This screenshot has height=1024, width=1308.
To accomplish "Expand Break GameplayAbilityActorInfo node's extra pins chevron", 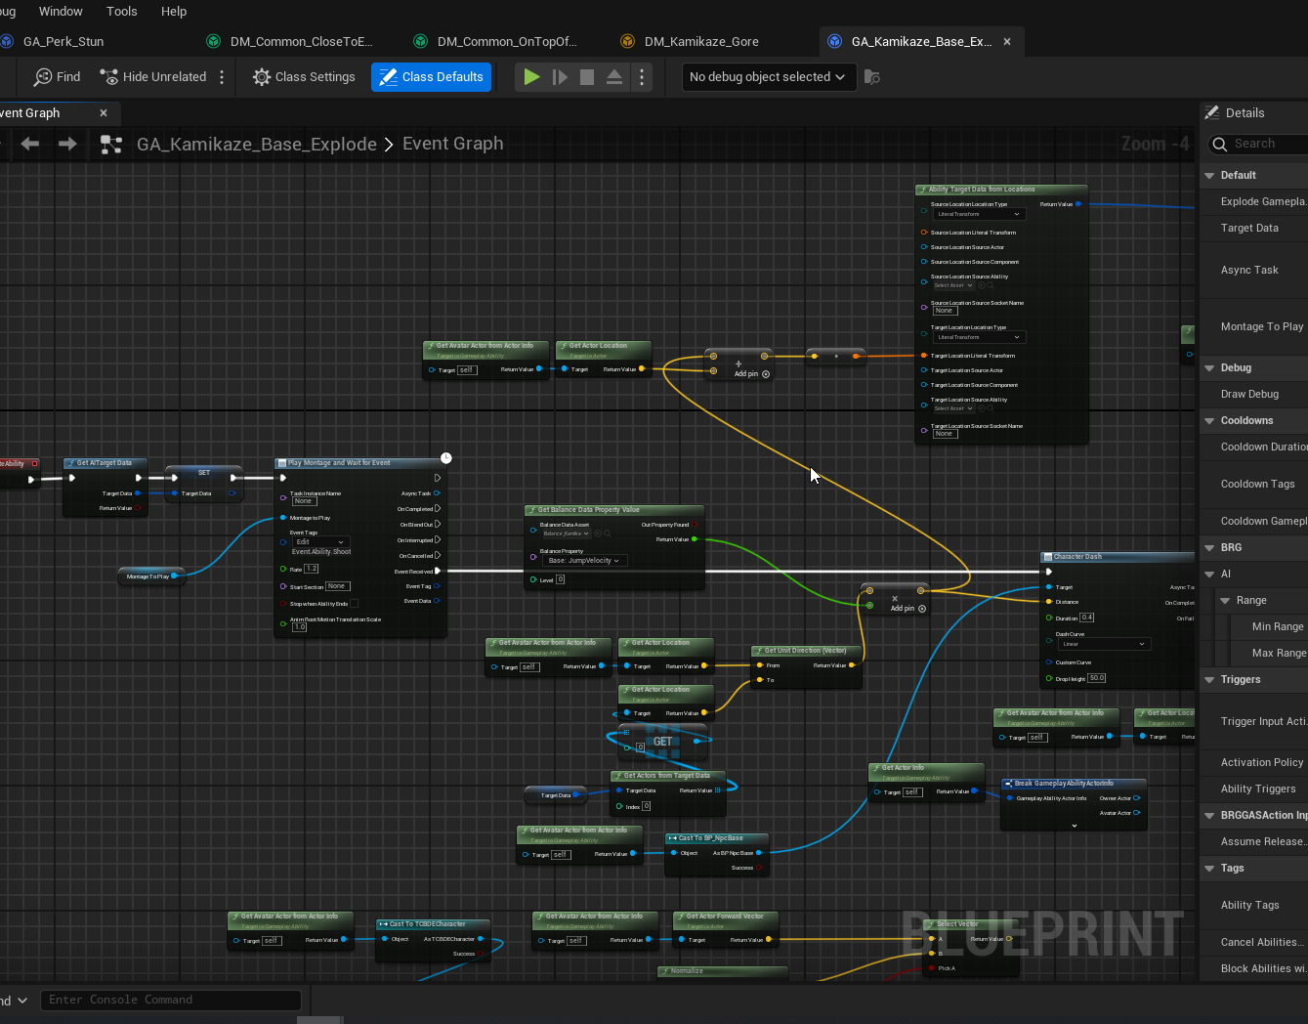I will click(x=1074, y=826).
